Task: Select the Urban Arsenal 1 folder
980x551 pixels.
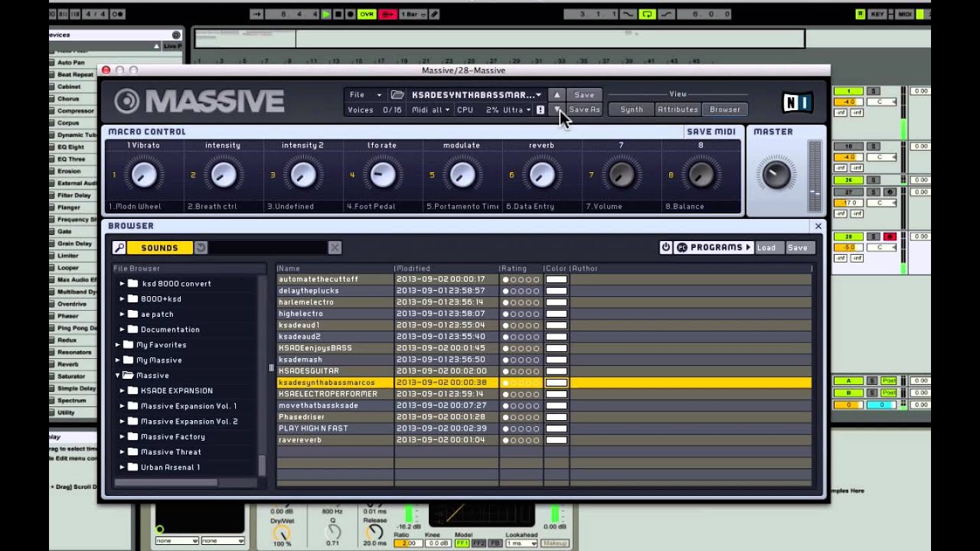Action: (x=170, y=468)
